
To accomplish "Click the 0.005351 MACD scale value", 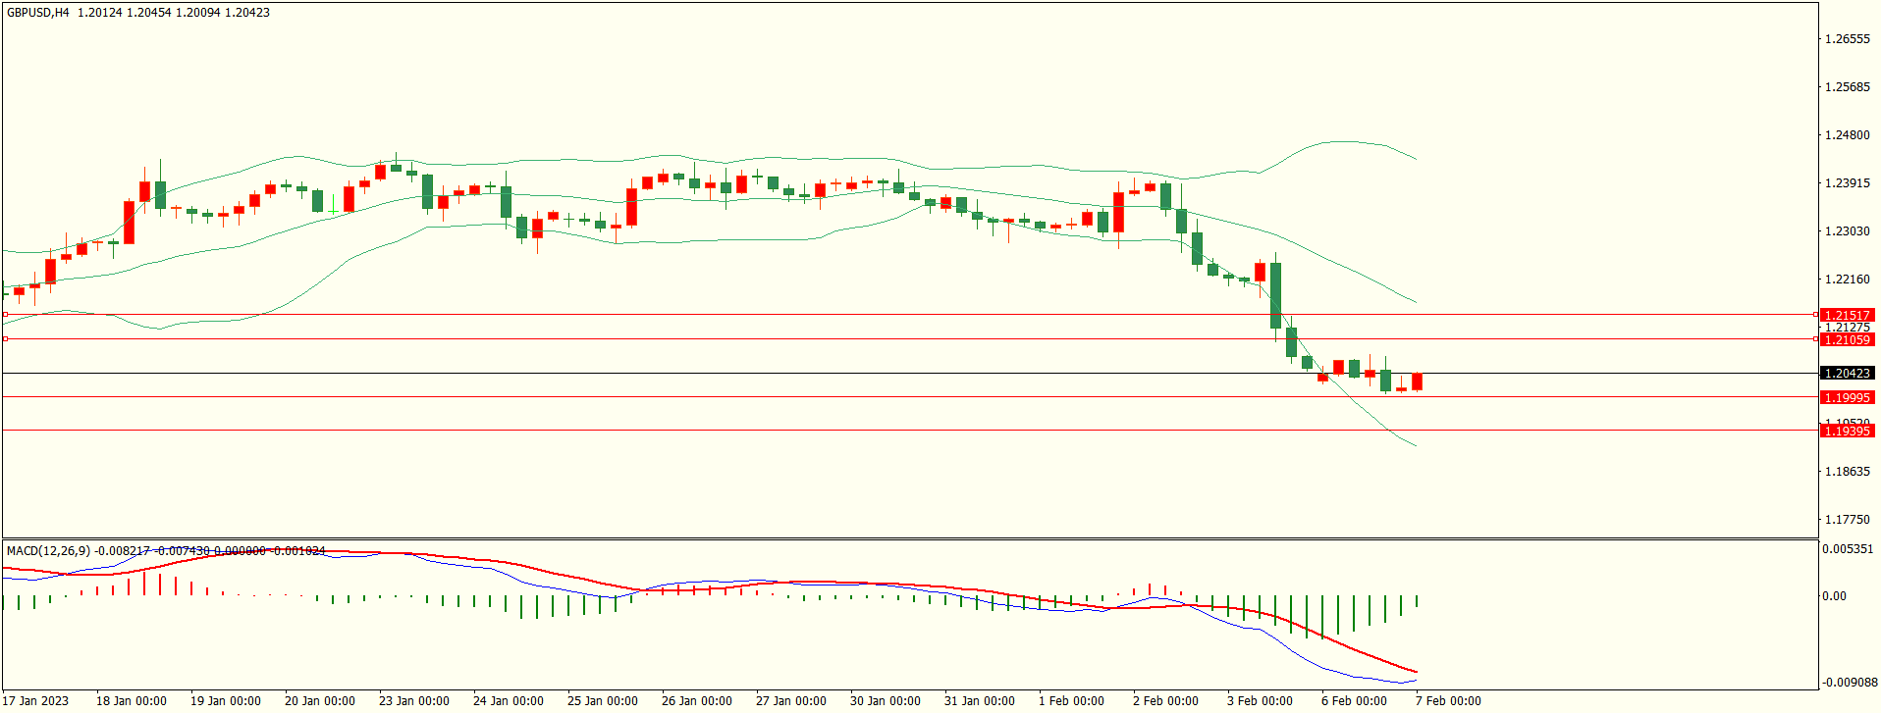I will 1848,549.
